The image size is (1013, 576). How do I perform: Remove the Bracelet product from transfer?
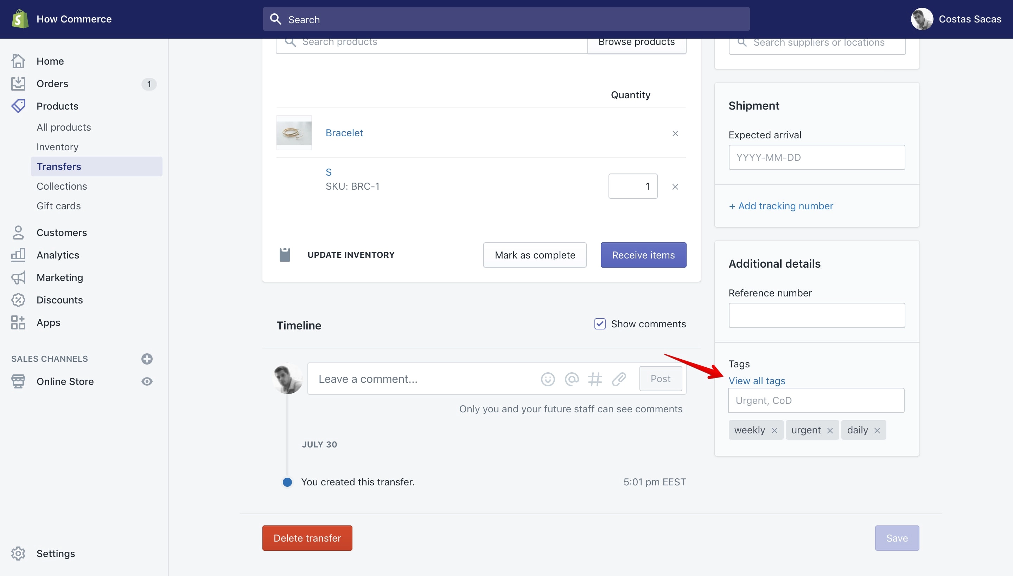click(x=675, y=133)
